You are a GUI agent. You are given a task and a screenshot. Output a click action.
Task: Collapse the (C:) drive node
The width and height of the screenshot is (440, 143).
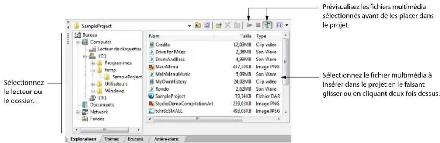tap(85, 56)
